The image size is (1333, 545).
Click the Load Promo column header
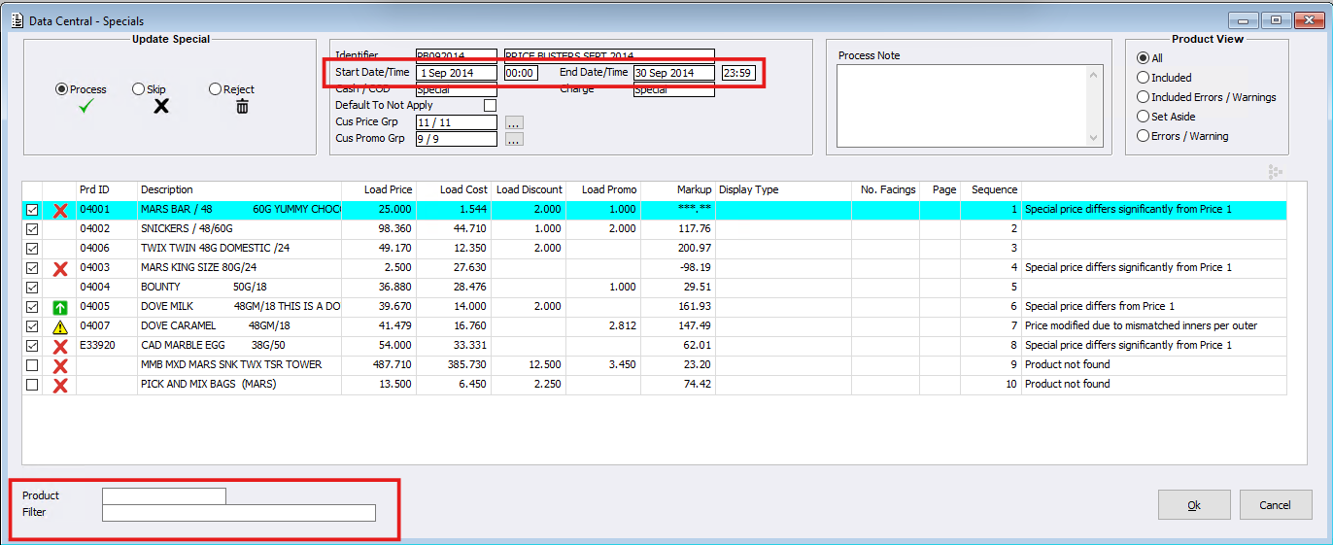[603, 190]
